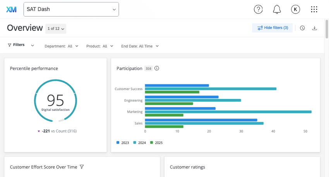329x177 pixels.
Task: Expand the Filters menu chevron
Action: pos(33,45)
